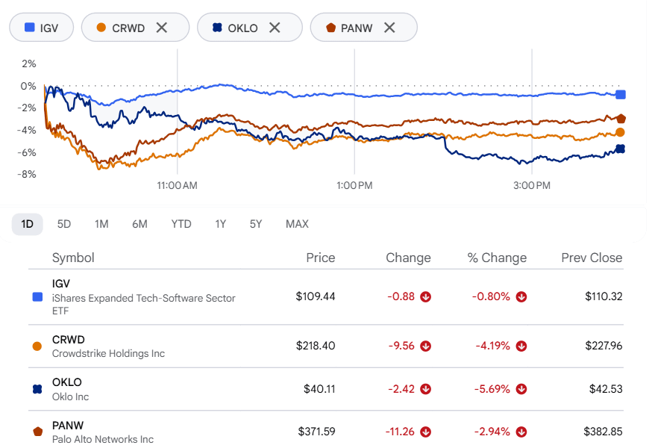Switch chart range to 6M
Viewport: 649px width, 448px height.
(x=140, y=224)
